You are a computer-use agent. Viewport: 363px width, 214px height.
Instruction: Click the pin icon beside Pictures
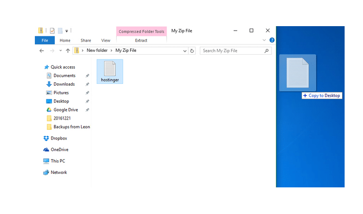[87, 93]
